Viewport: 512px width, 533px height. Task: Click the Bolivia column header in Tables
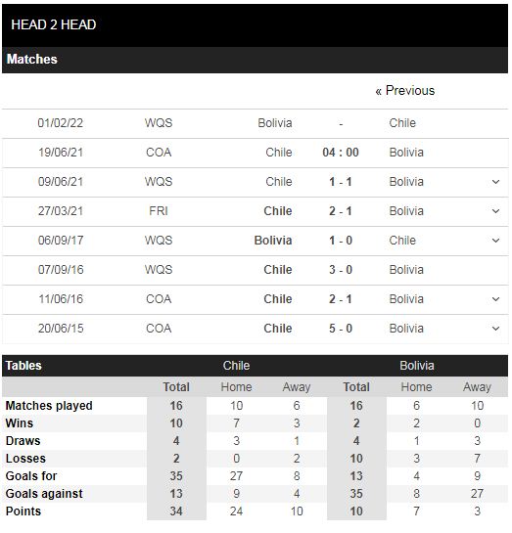tap(417, 366)
